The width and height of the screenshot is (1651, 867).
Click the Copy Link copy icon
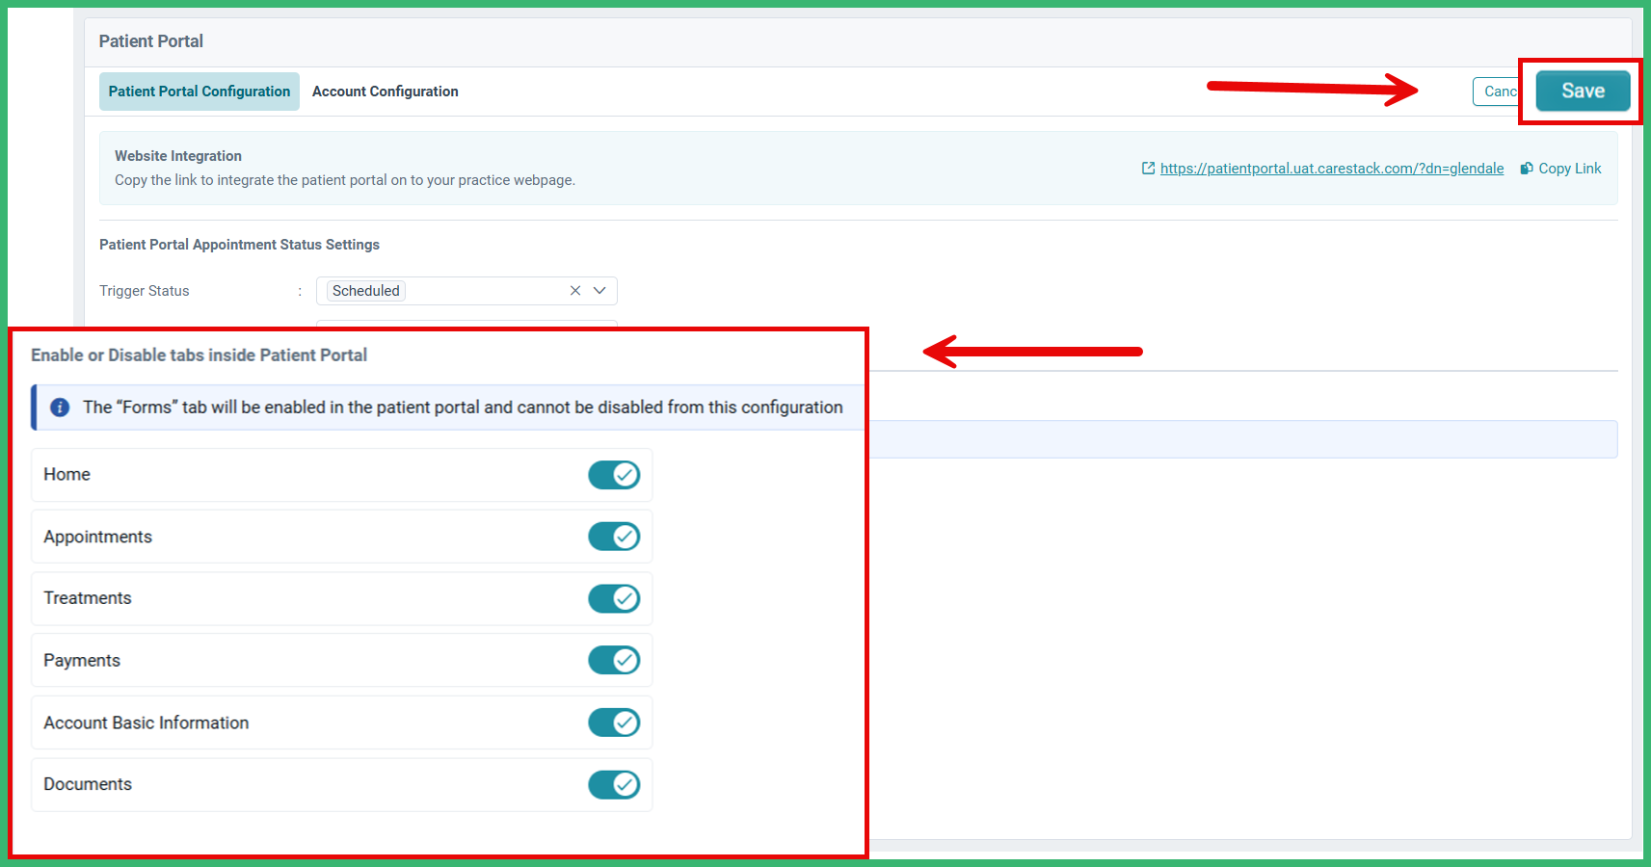(1526, 168)
